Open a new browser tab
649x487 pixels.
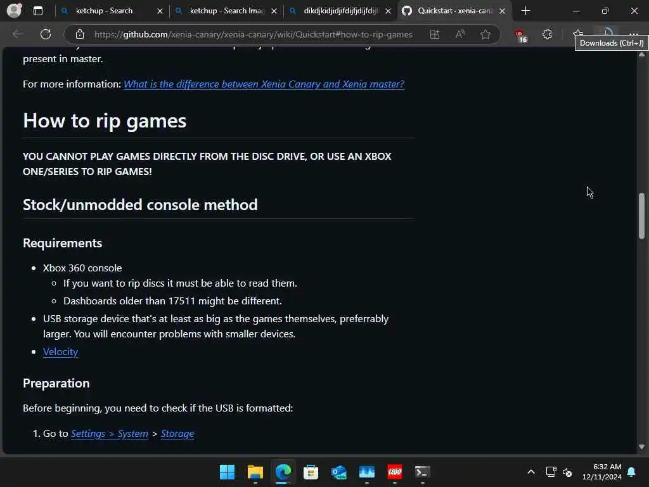pyautogui.click(x=525, y=11)
